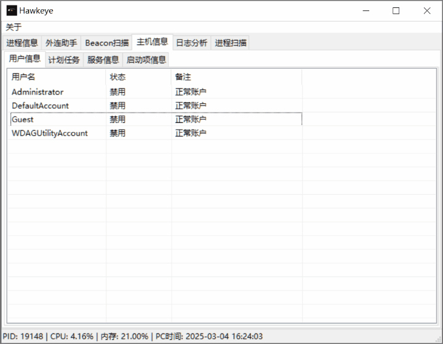Image resolution: width=443 pixels, height=344 pixels.
Task: Click the PID: 19148 status bar entry
Action: coord(23,337)
